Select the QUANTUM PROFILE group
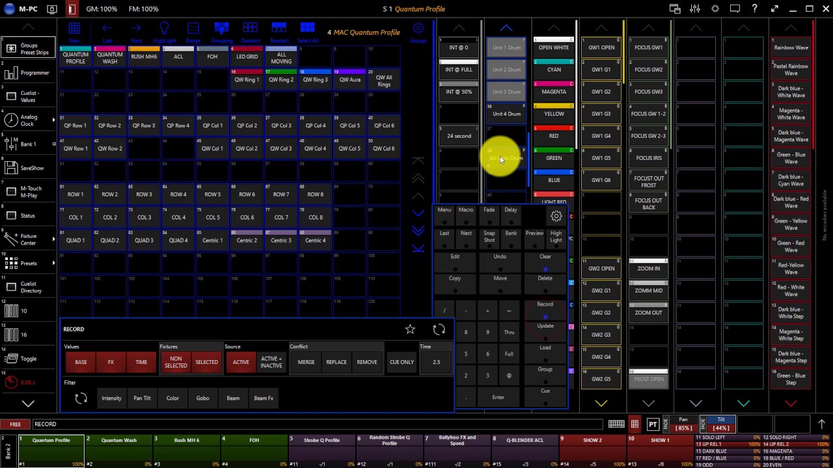 coord(75,58)
